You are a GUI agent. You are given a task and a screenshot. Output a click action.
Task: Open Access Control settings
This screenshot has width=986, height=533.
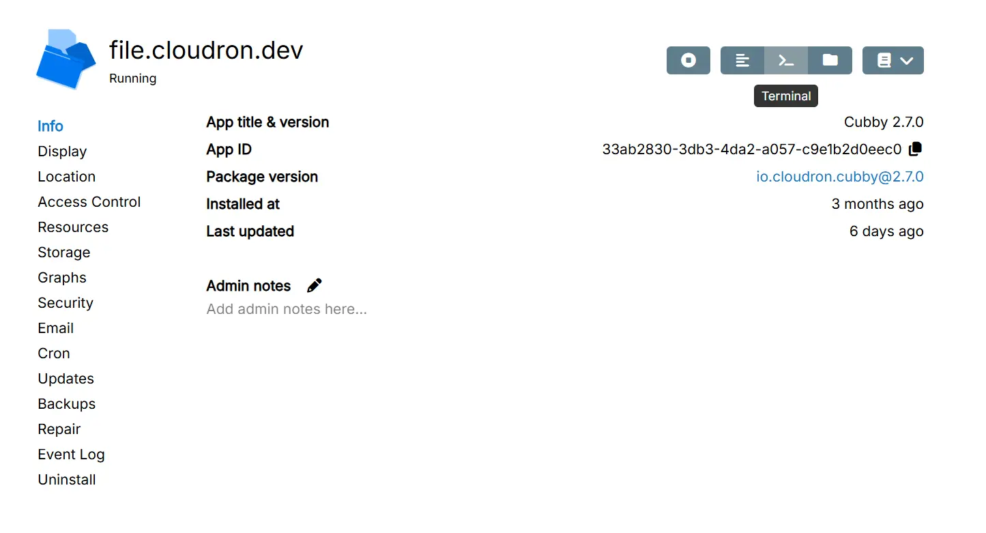pyautogui.click(x=89, y=202)
